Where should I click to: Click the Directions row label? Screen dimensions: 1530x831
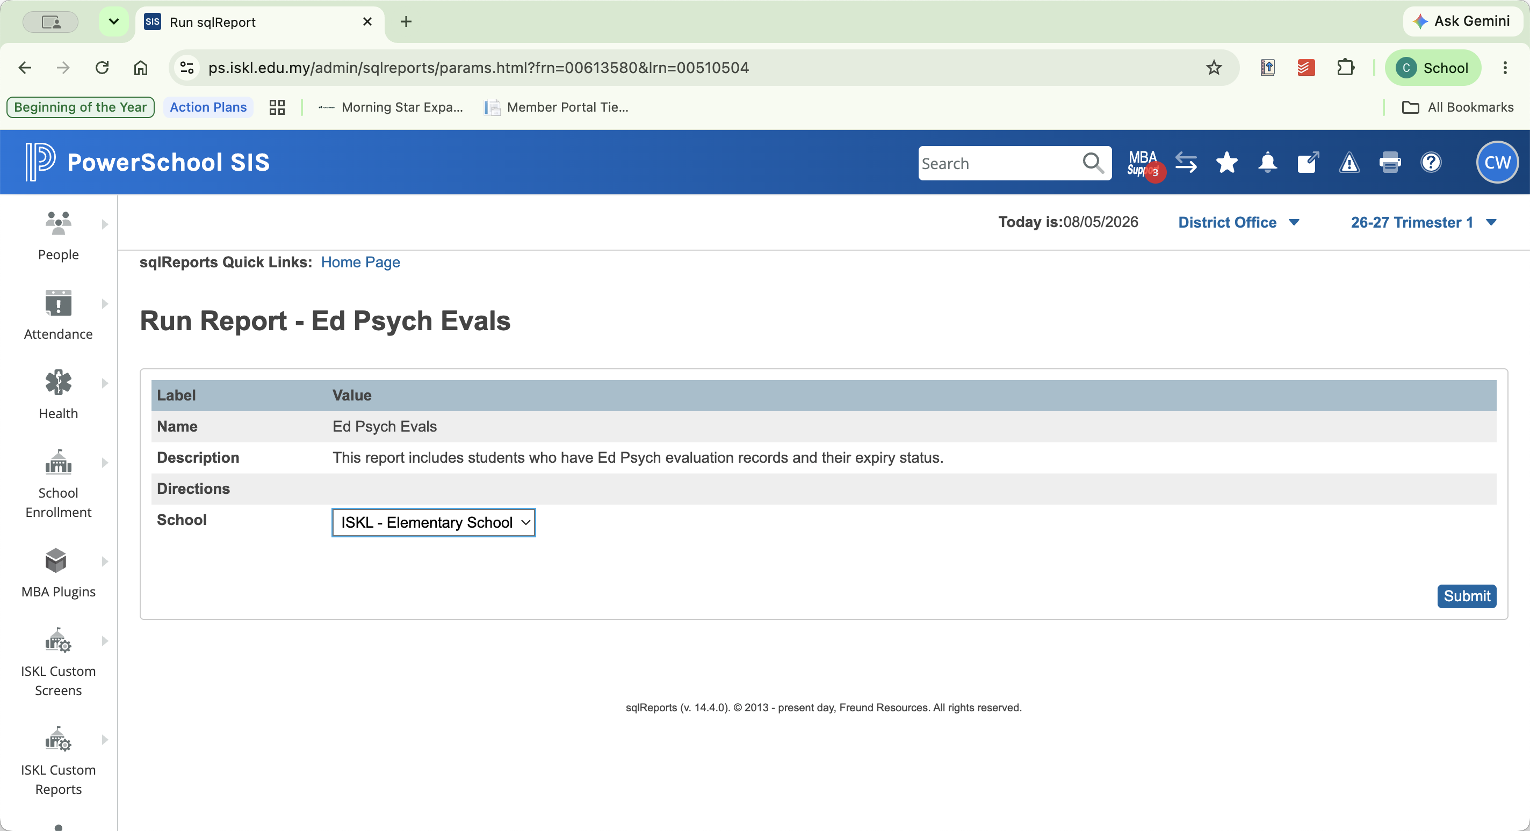click(x=193, y=489)
